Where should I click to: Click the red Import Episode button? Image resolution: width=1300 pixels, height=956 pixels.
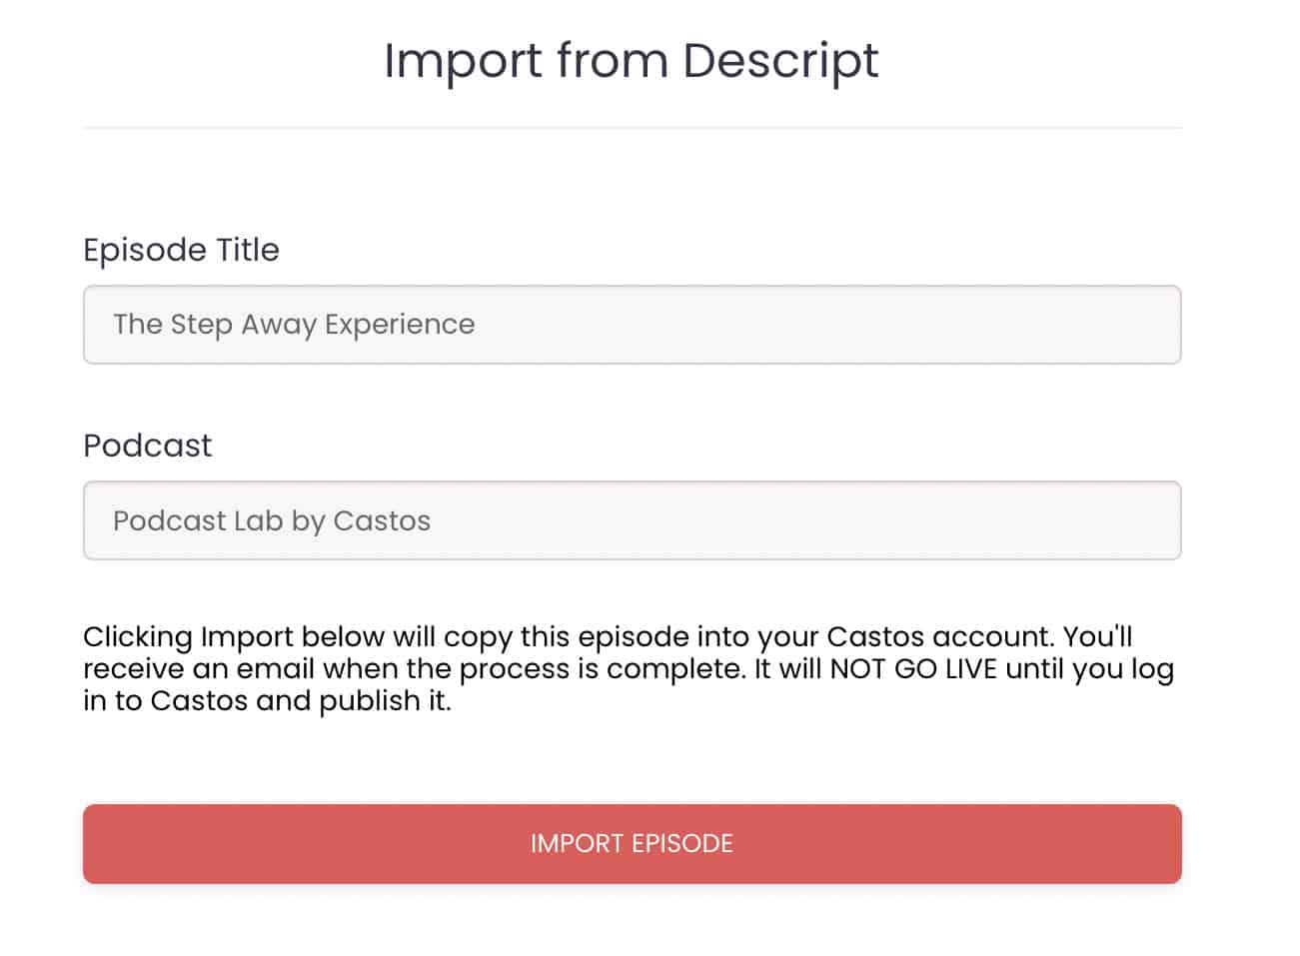632,843
